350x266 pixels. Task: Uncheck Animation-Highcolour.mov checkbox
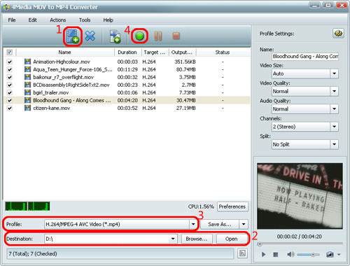pos(10,62)
